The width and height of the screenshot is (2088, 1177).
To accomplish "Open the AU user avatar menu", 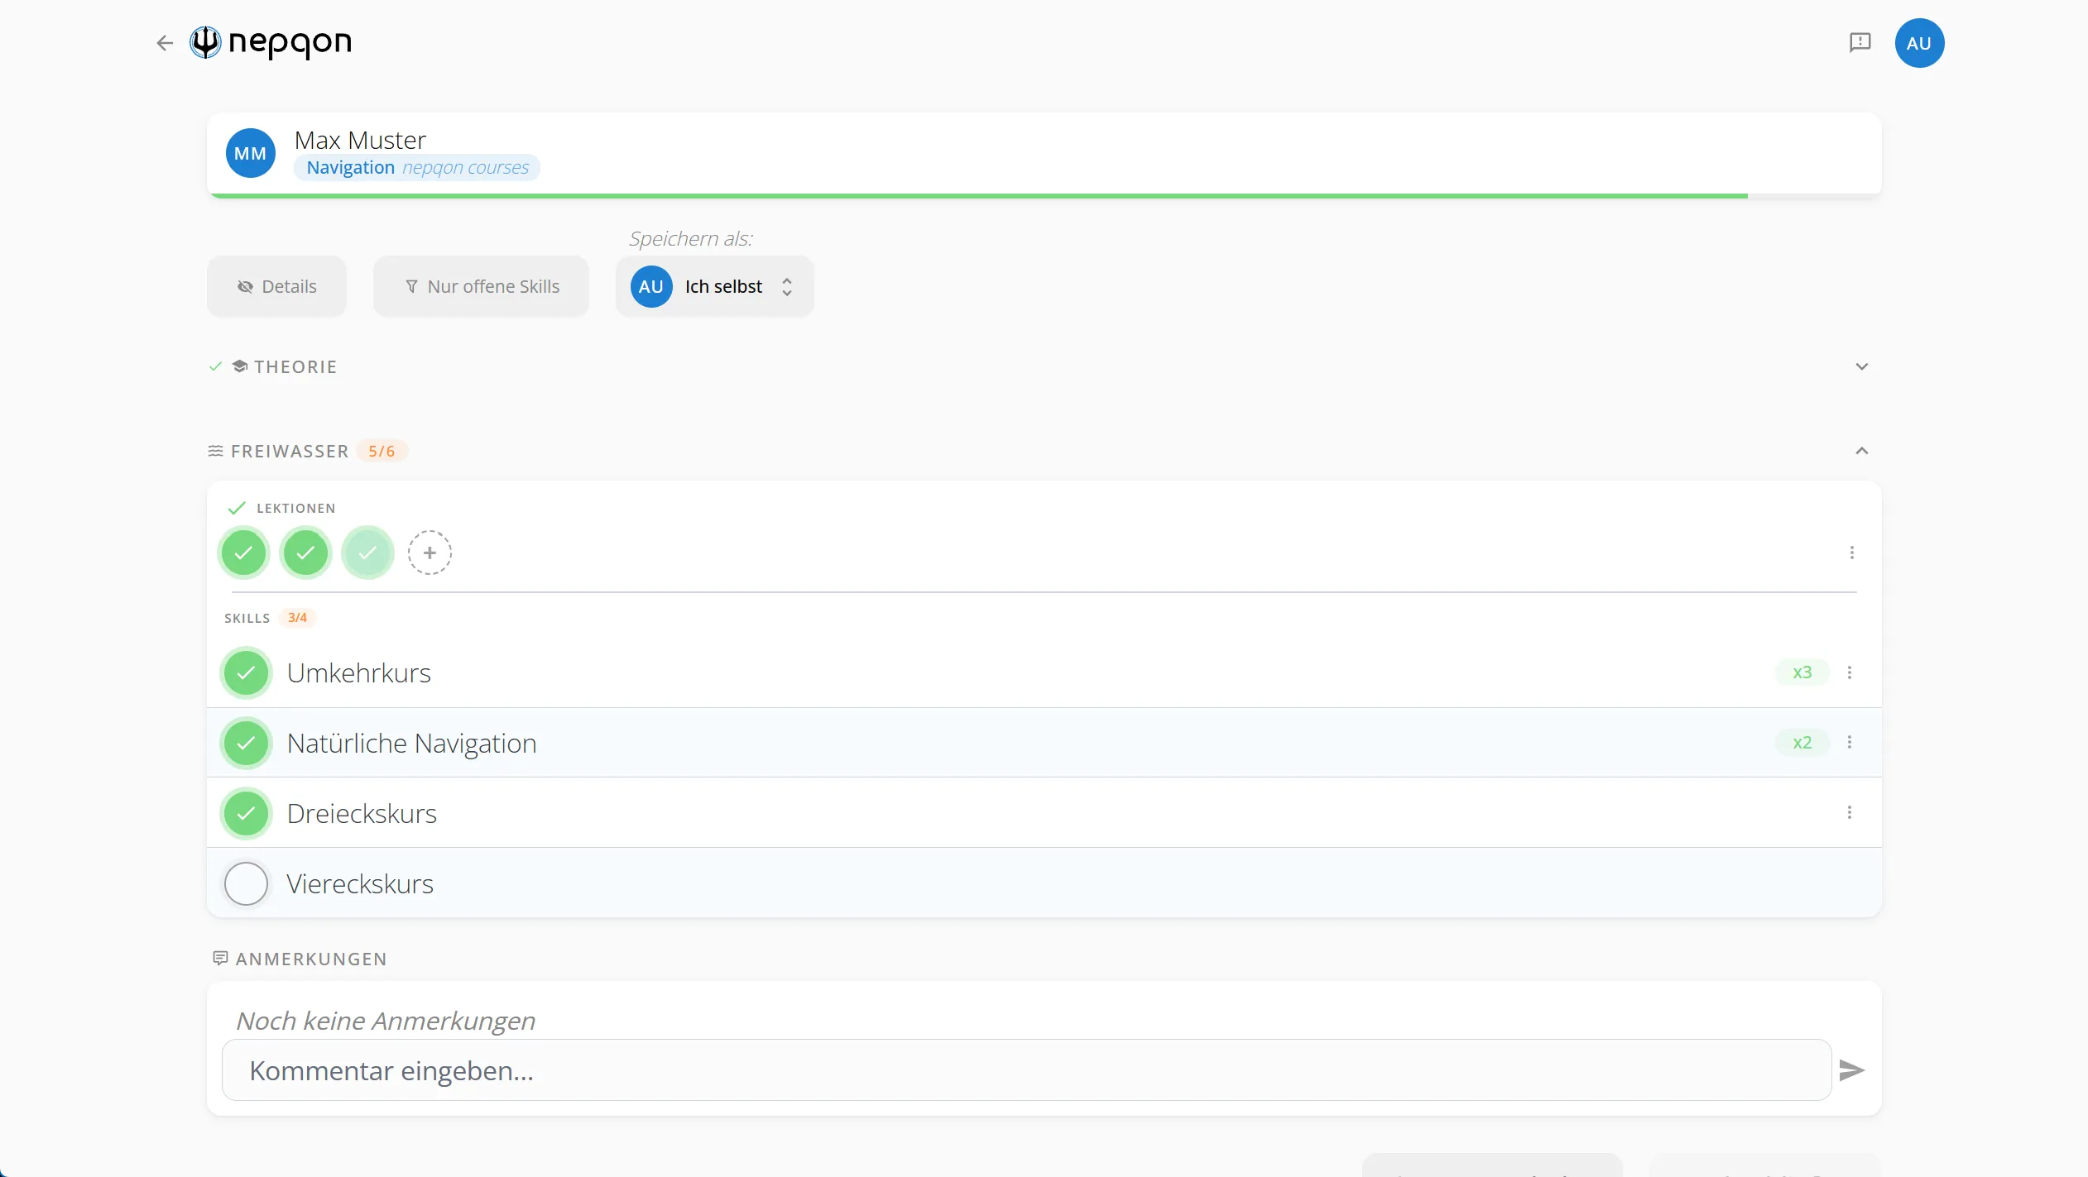I will coord(1919,43).
